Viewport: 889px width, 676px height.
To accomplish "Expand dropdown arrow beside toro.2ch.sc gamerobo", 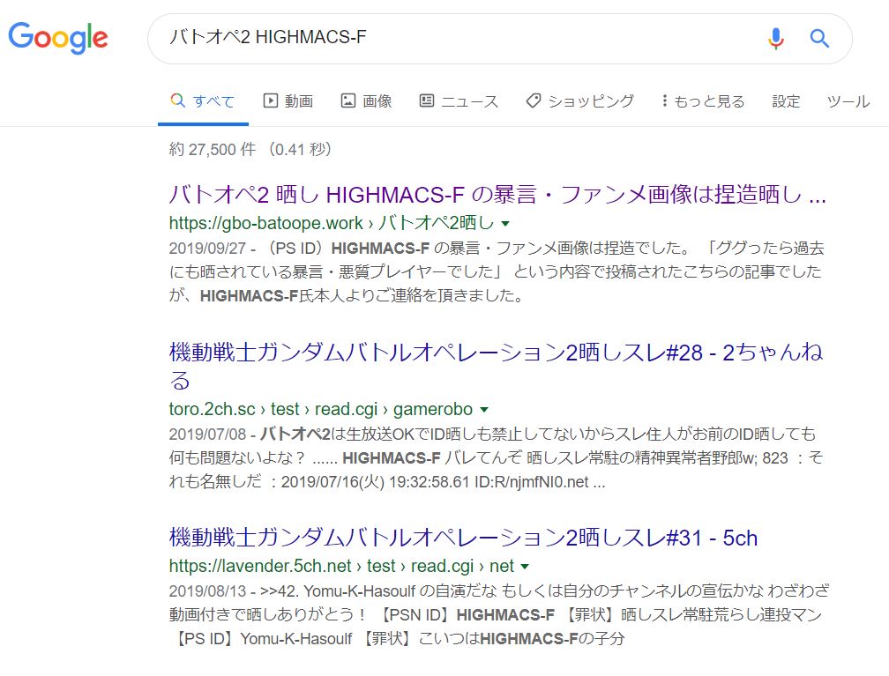I will pos(484,409).
